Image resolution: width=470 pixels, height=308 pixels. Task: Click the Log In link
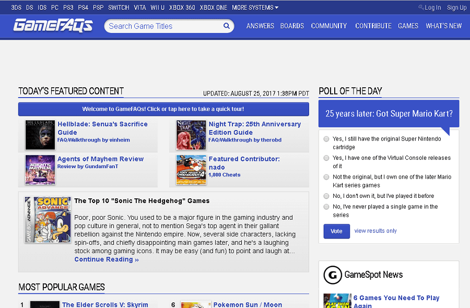[433, 8]
